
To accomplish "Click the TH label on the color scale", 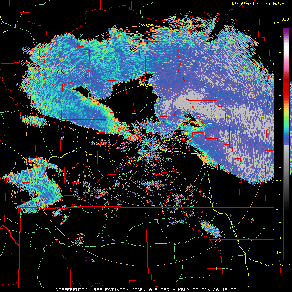I will [x=279, y=253].
